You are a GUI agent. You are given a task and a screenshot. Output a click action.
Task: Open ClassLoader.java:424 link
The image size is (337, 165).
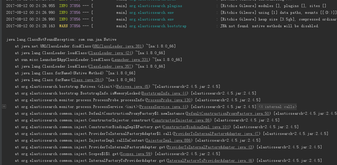point(111,53)
